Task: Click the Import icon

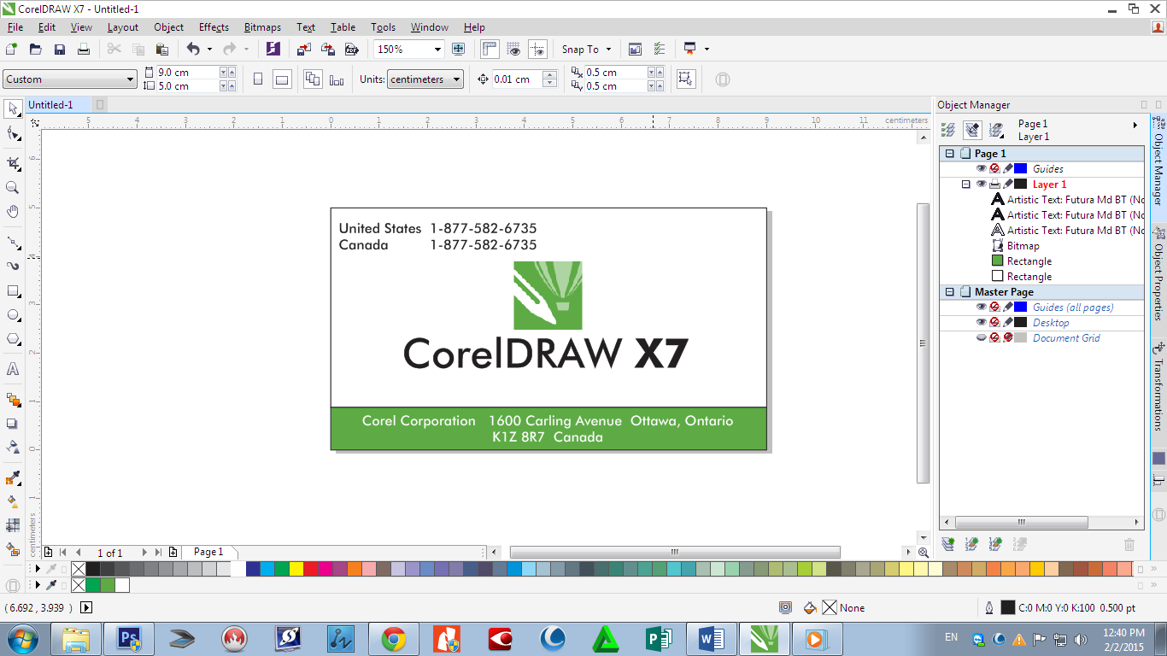Action: [x=304, y=50]
